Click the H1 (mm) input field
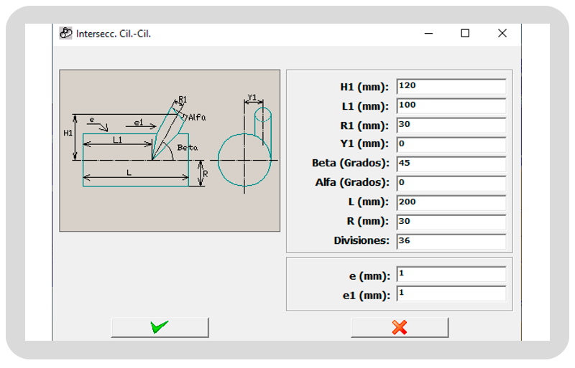575x368 pixels. pyautogui.click(x=451, y=86)
